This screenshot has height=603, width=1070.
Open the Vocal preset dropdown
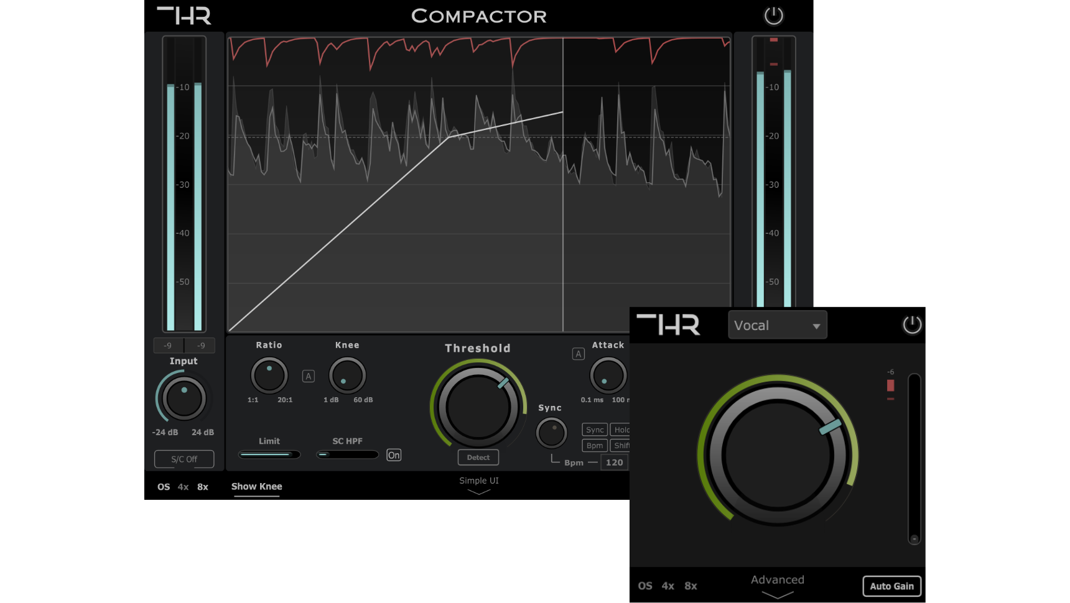click(x=777, y=325)
